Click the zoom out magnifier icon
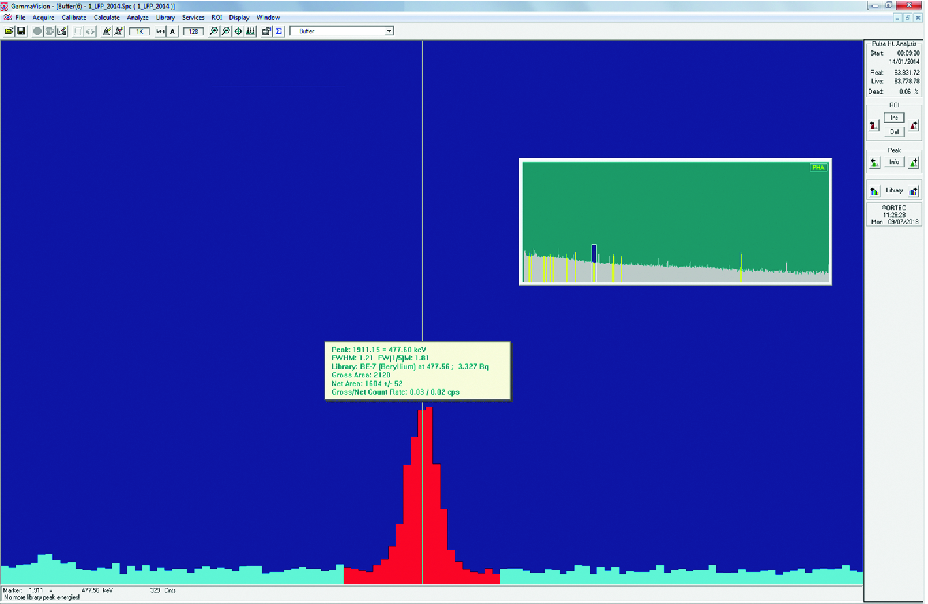Screen dimensions: 928x604 coord(226,31)
